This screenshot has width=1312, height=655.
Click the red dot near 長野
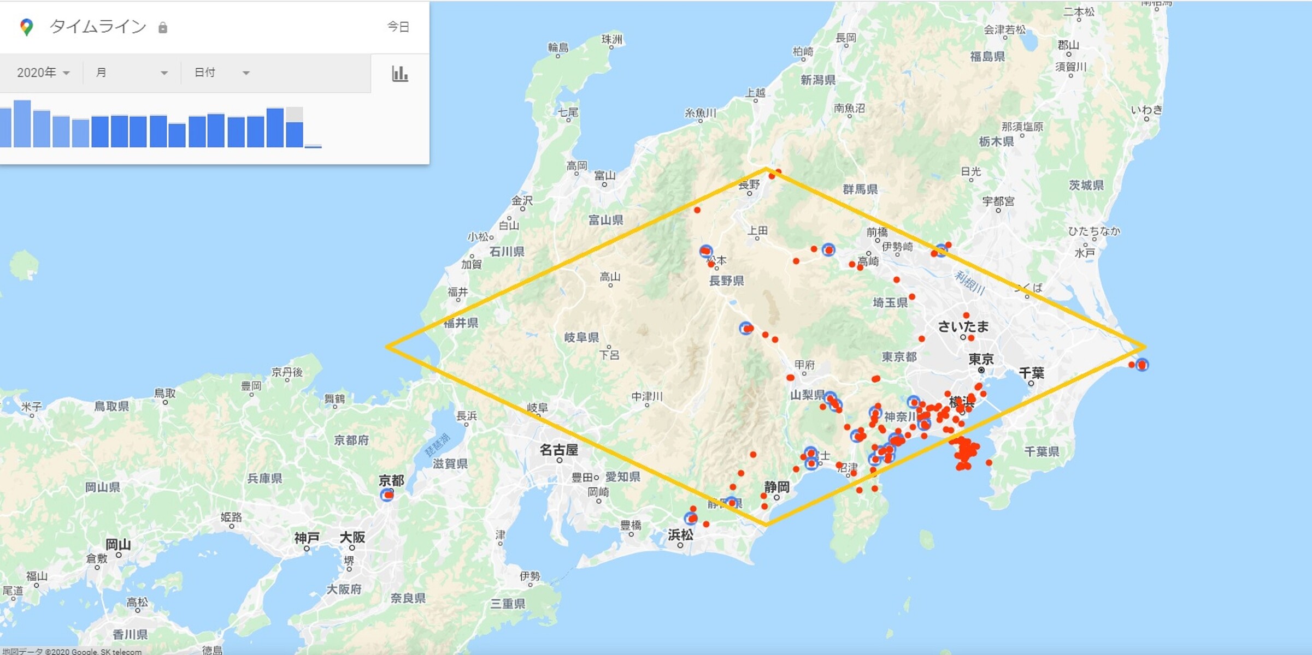pyautogui.click(x=772, y=176)
